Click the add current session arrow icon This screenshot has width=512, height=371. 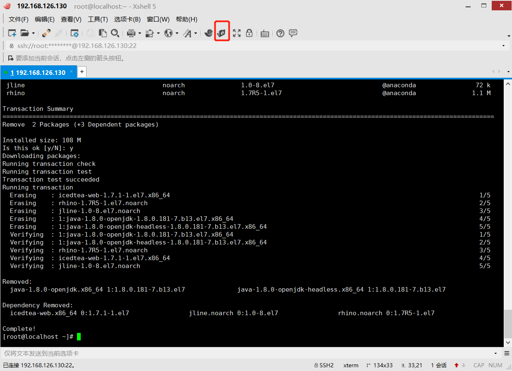tap(11, 58)
